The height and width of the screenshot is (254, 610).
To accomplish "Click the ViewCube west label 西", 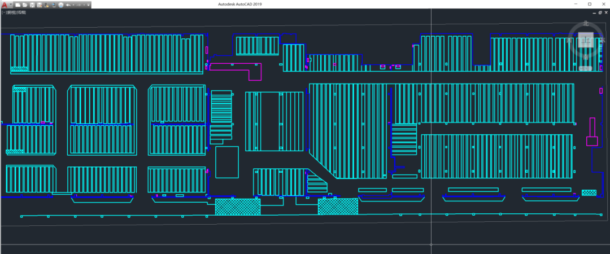I will [569, 40].
